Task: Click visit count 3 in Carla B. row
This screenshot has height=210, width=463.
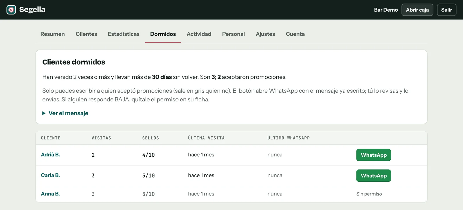Action: (93, 176)
